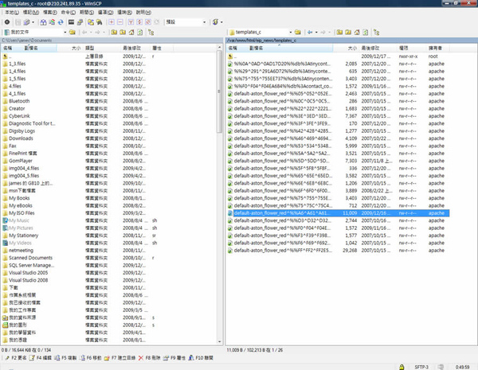Go to remote home directory icon

[x=357, y=32]
